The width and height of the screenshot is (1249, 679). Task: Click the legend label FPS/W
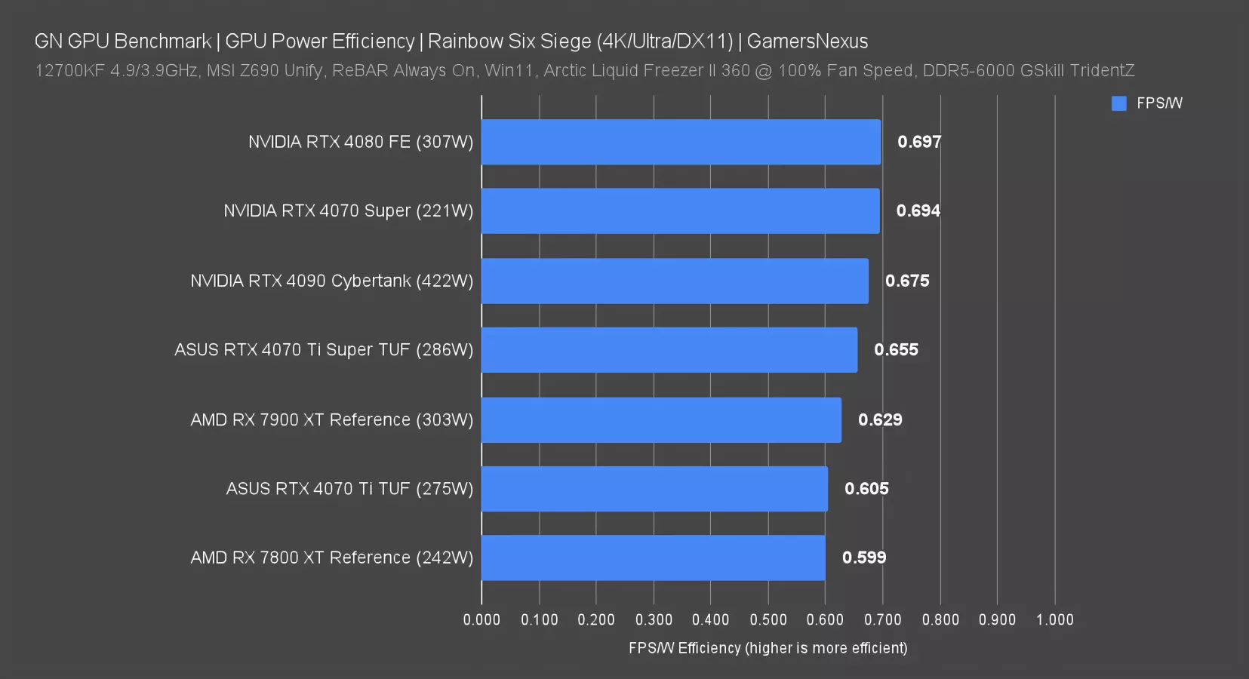pyautogui.click(x=1158, y=103)
